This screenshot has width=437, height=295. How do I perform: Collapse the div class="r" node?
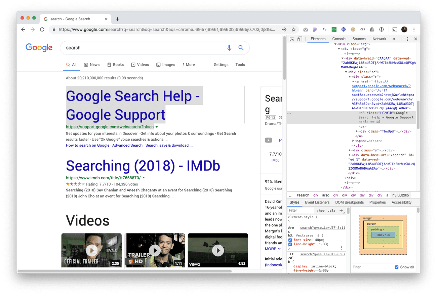[350, 77]
